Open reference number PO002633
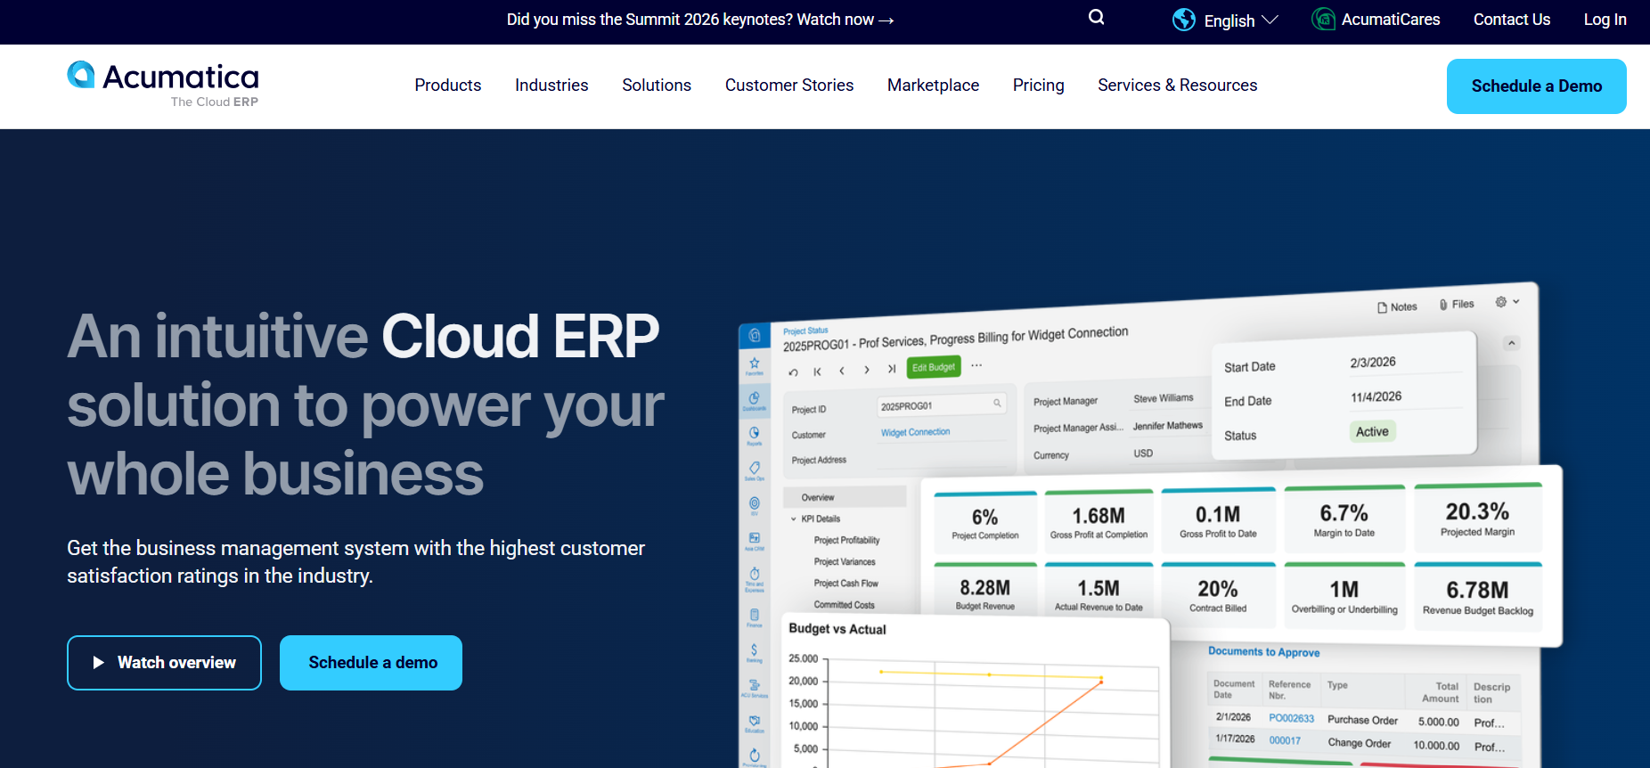Image resolution: width=1650 pixels, height=768 pixels. pyautogui.click(x=1291, y=718)
